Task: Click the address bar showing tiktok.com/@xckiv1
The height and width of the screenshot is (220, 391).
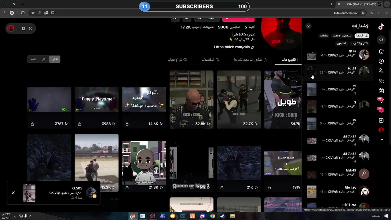Action: coord(346,13)
